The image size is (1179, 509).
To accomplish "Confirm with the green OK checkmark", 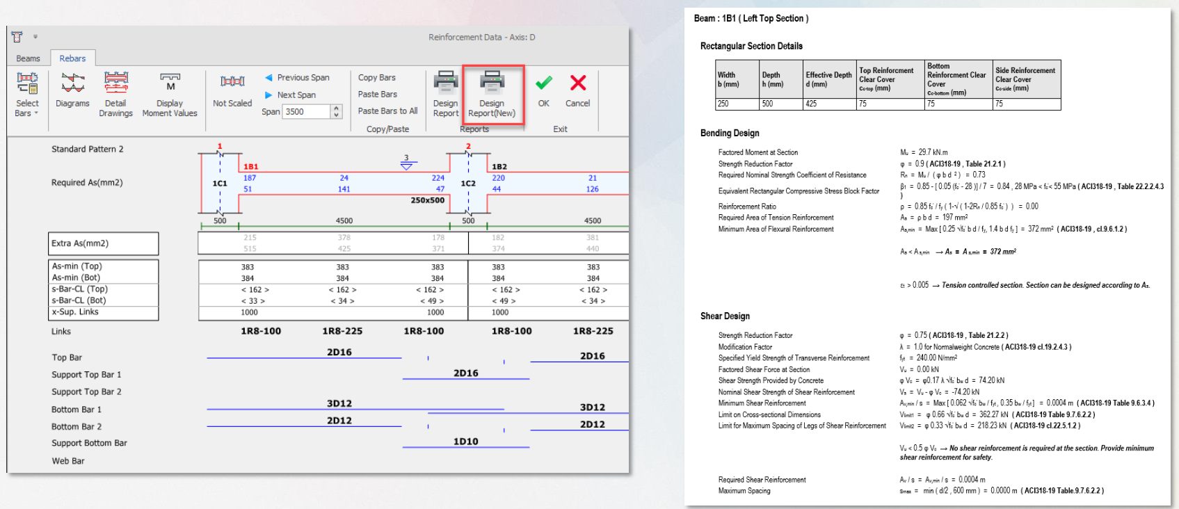I will [544, 91].
